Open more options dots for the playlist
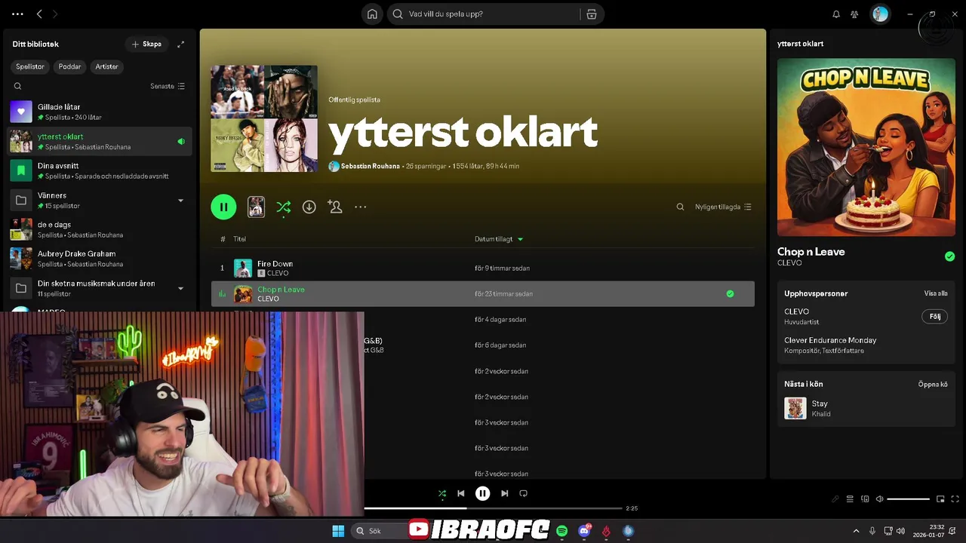This screenshot has height=543, width=966. coord(361,207)
